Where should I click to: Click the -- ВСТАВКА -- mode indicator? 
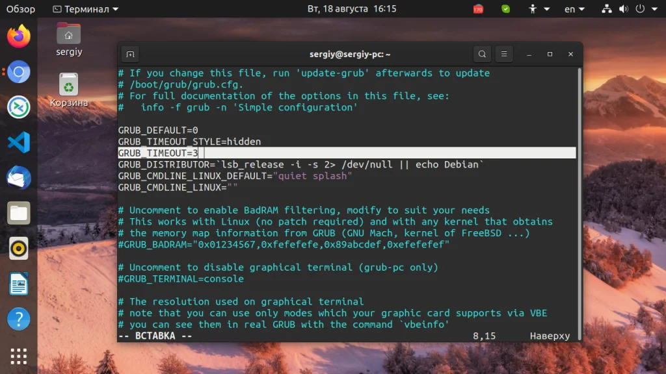tap(155, 336)
